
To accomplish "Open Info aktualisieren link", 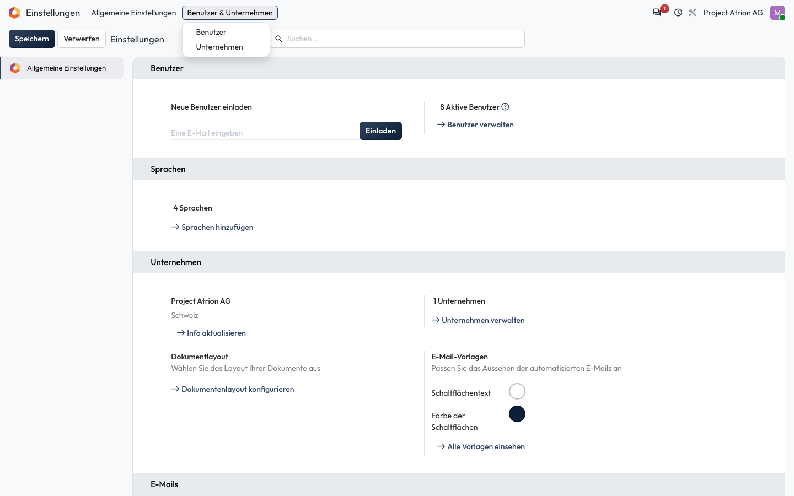I will point(211,333).
